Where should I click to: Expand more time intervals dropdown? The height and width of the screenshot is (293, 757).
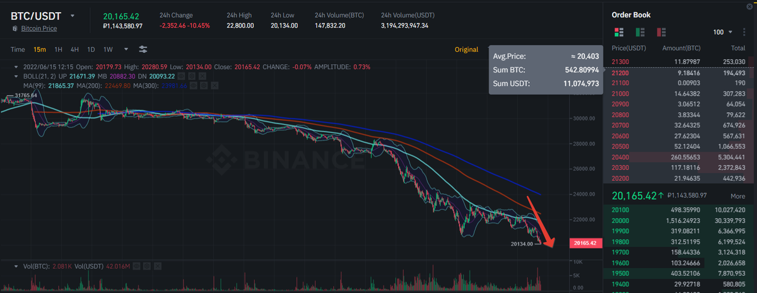pyautogui.click(x=126, y=49)
